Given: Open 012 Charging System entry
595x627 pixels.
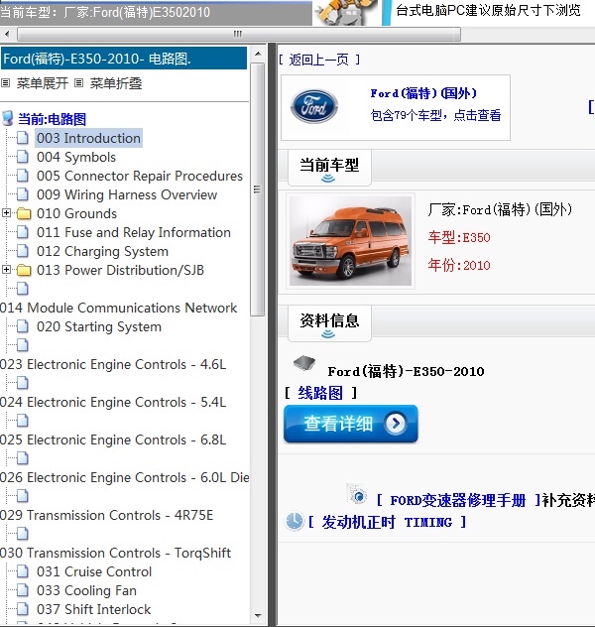Looking at the screenshot, I should coord(102,252).
